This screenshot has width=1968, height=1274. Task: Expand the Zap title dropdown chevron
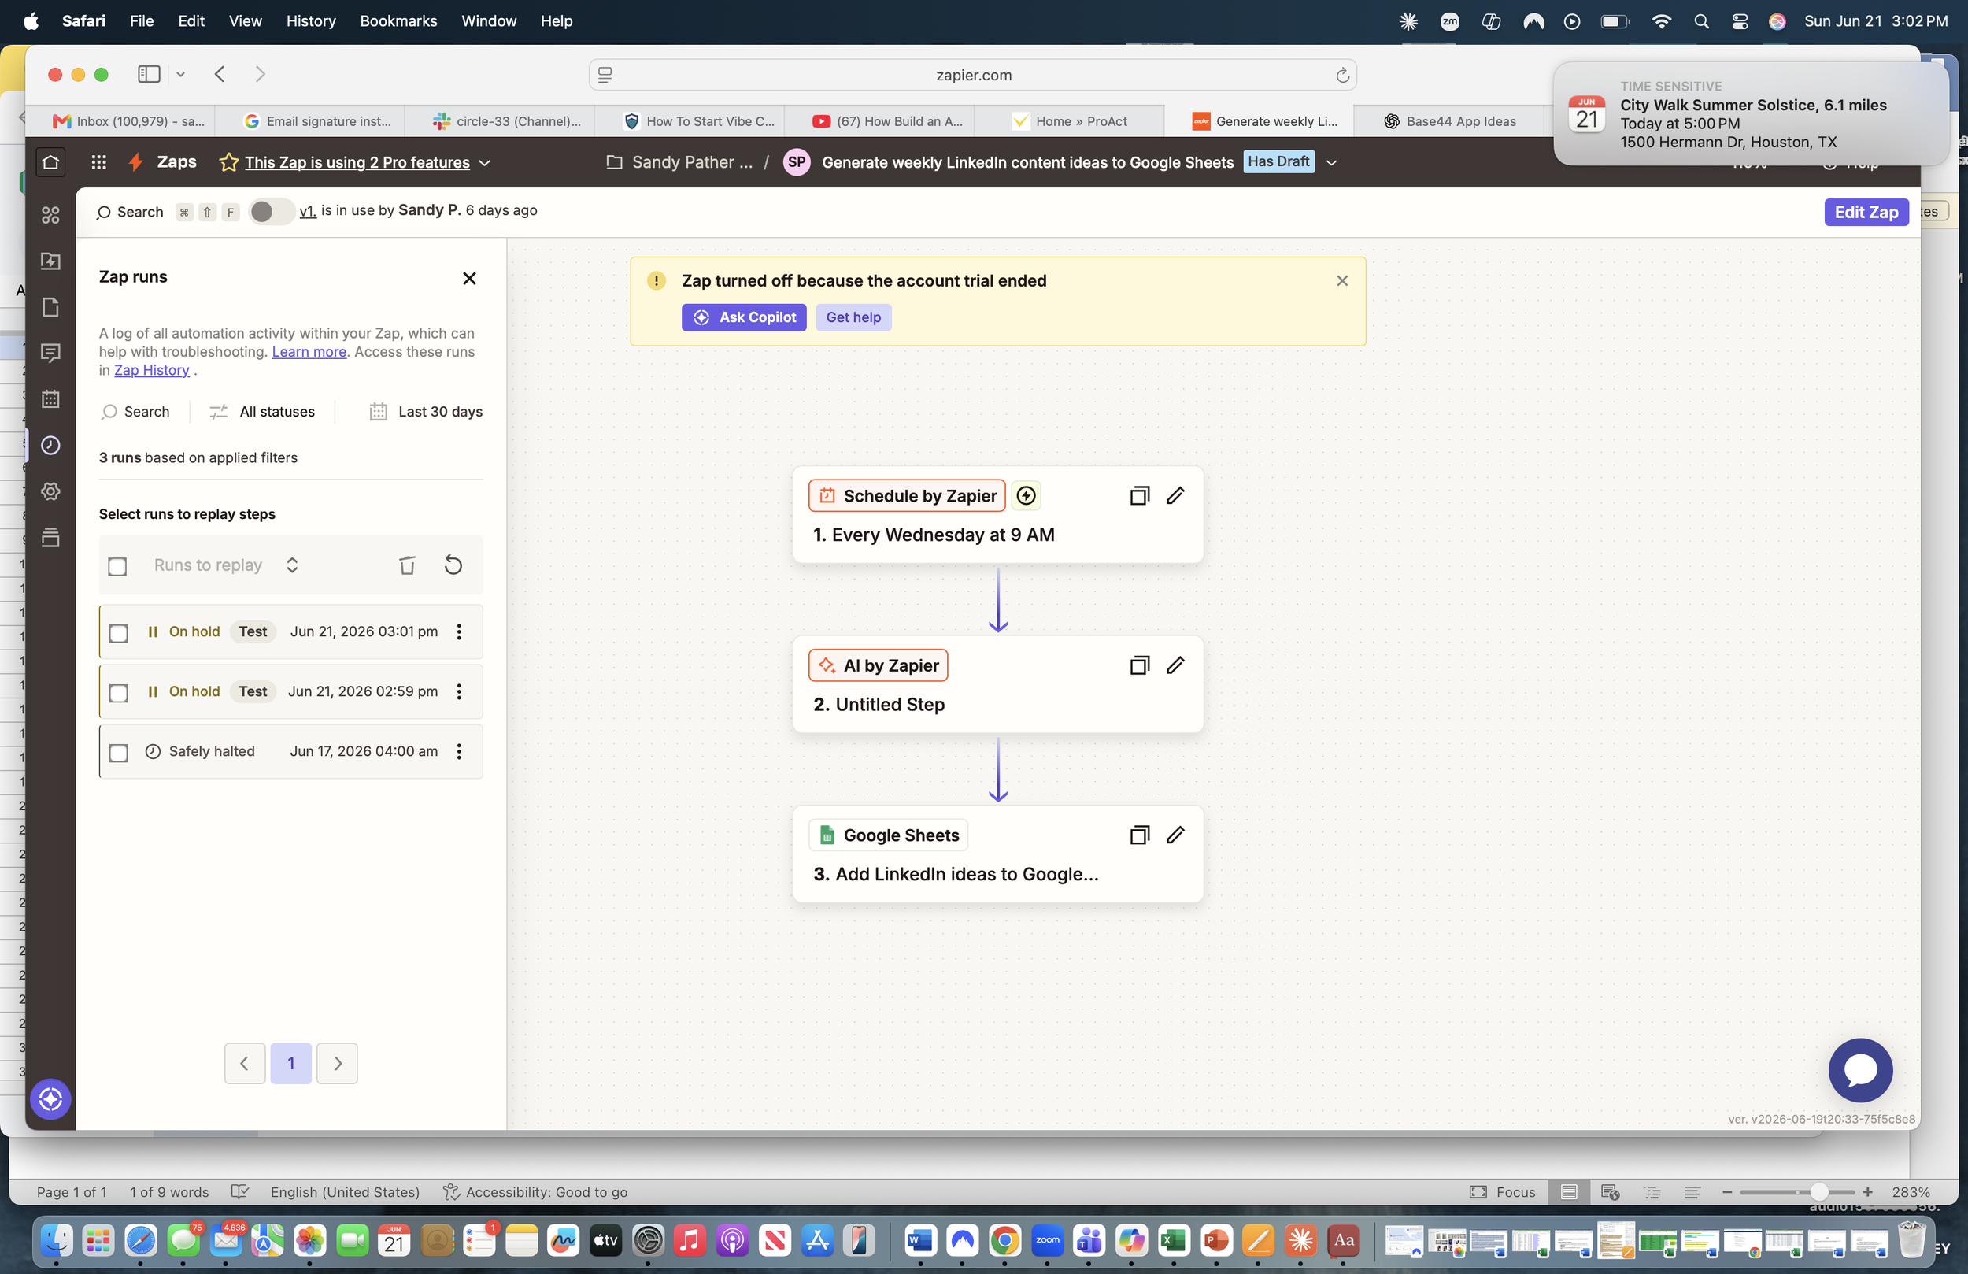(x=1331, y=163)
